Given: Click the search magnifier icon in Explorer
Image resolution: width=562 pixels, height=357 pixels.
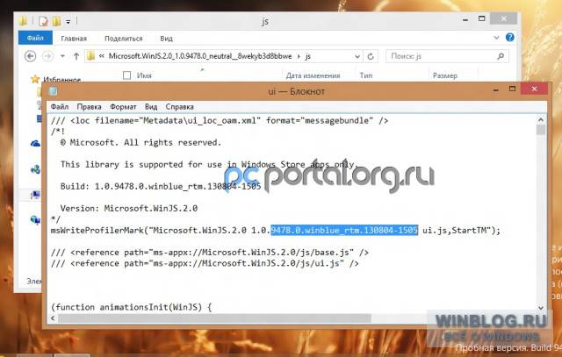Looking at the screenshot, I should coord(501,56).
